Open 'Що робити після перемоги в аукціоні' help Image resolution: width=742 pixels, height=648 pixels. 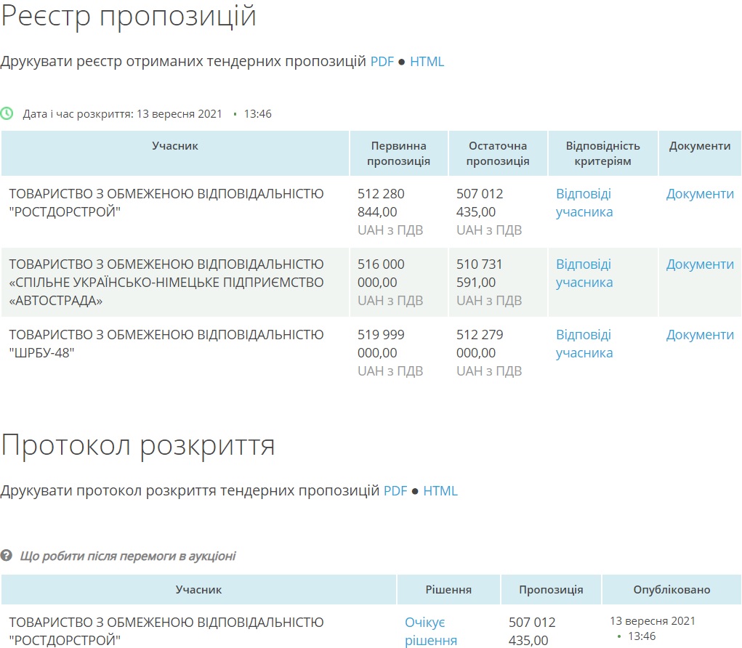127,556
